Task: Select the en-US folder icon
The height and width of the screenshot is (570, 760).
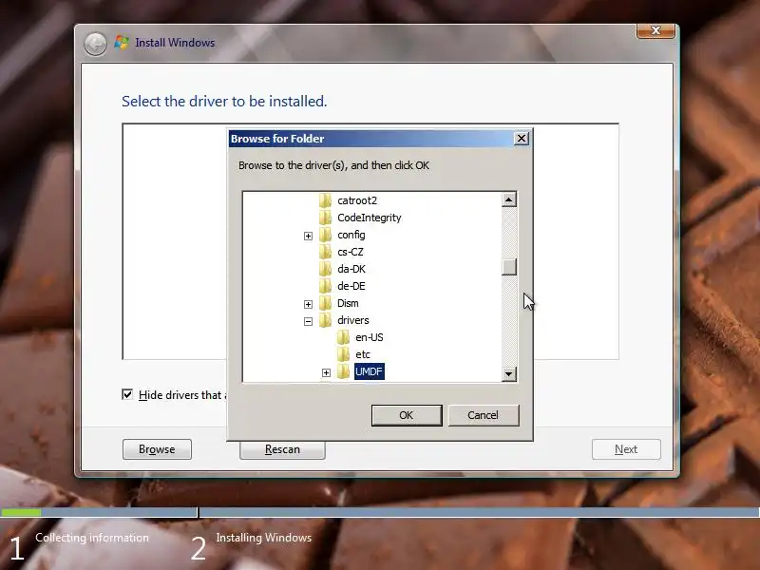Action: click(x=343, y=337)
